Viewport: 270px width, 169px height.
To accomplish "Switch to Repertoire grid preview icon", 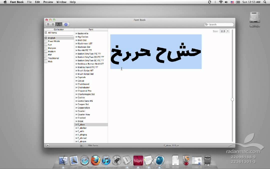I will click(x=53, y=24).
